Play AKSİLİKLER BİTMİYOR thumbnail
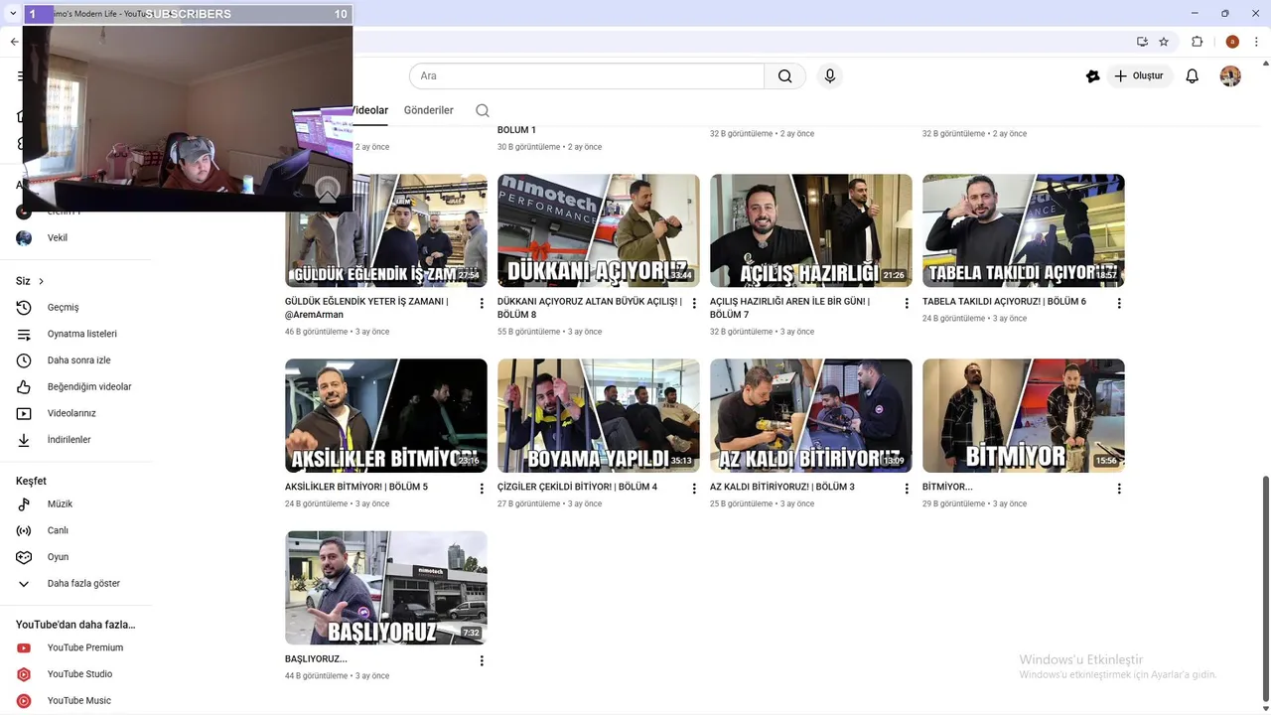The width and height of the screenshot is (1271, 715). (x=386, y=416)
